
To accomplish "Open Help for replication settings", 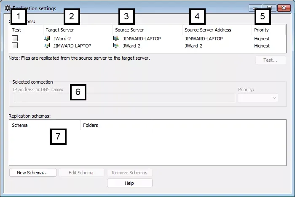I will [130, 183].
